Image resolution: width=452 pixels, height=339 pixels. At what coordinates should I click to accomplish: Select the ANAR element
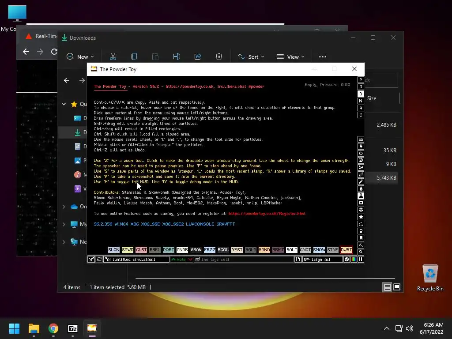(x=182, y=250)
